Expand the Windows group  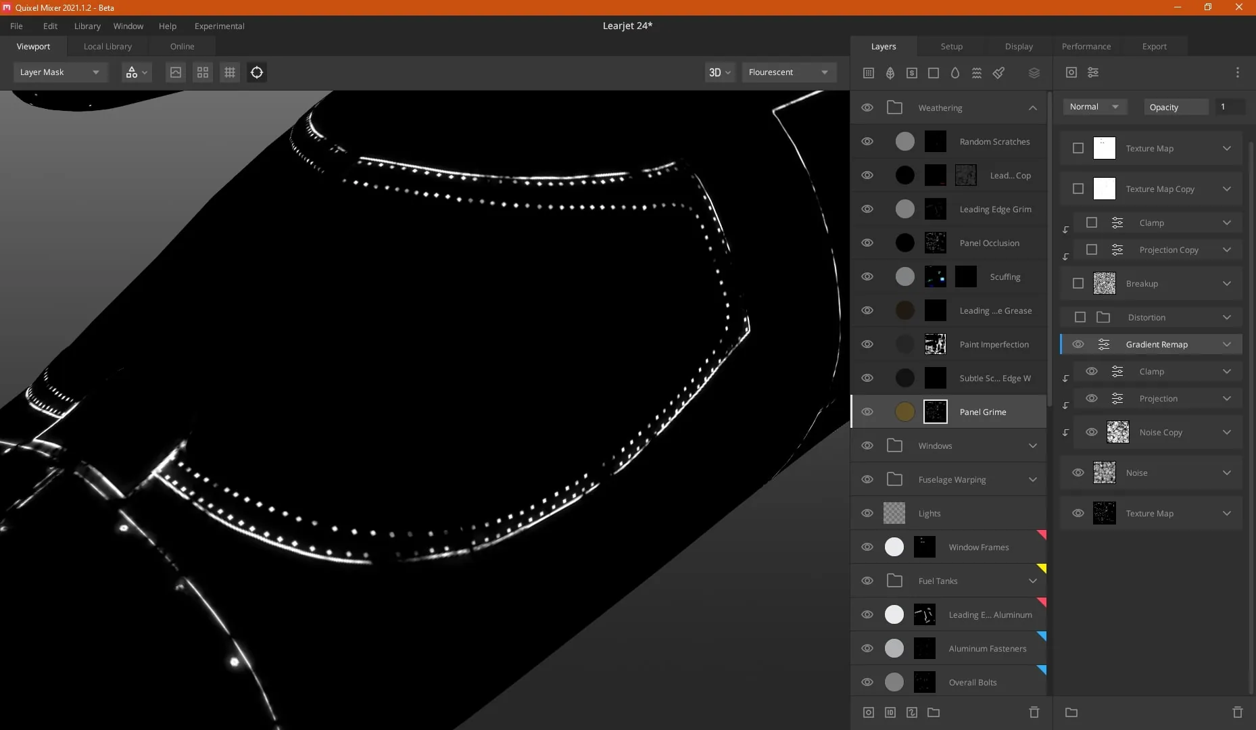[x=1033, y=446]
